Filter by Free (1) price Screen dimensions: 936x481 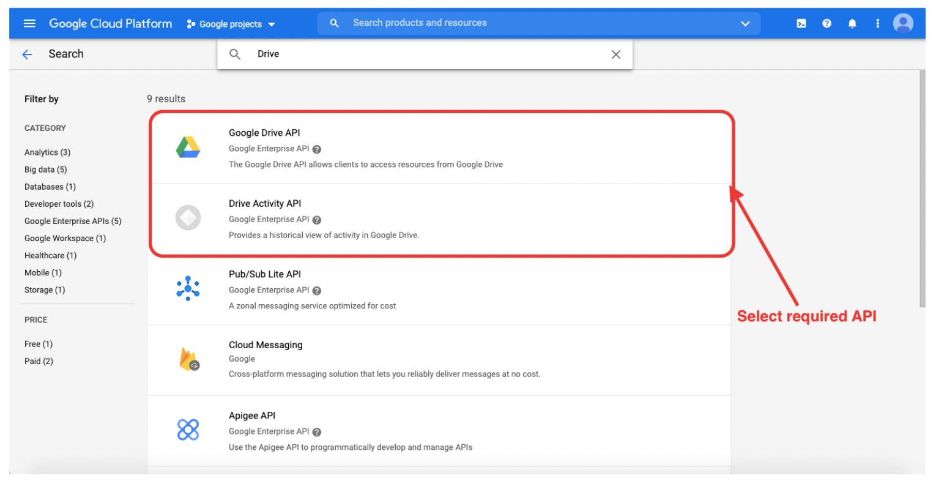coord(39,344)
